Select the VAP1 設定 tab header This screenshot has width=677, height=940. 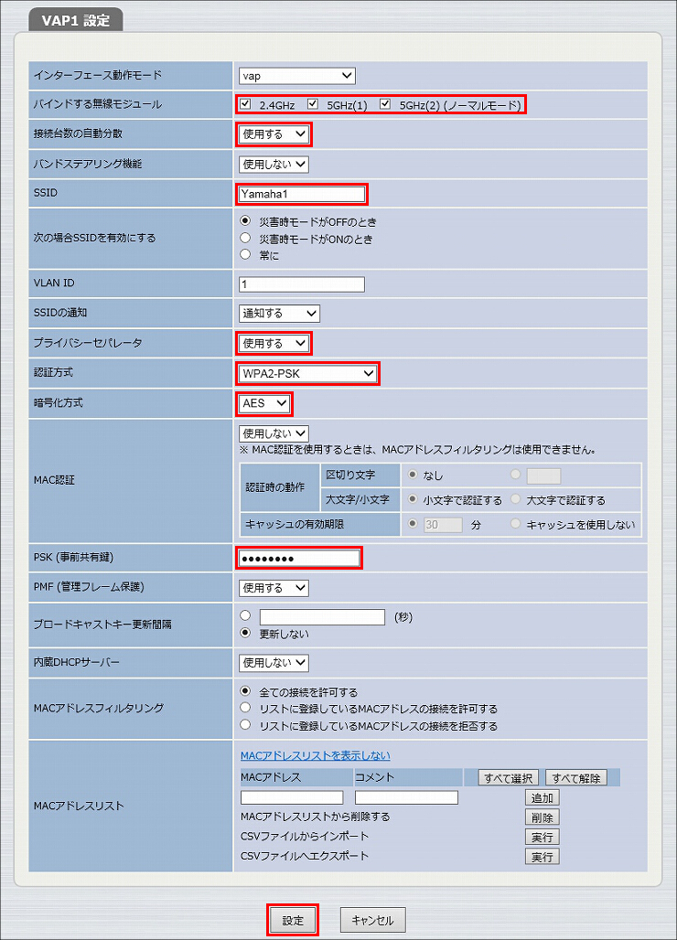pyautogui.click(x=76, y=20)
